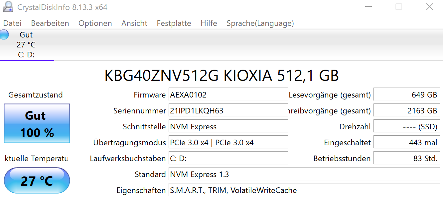Click the Schreibvorgänge (gesamt) label
The height and width of the screenshot is (199, 443).
(330, 111)
